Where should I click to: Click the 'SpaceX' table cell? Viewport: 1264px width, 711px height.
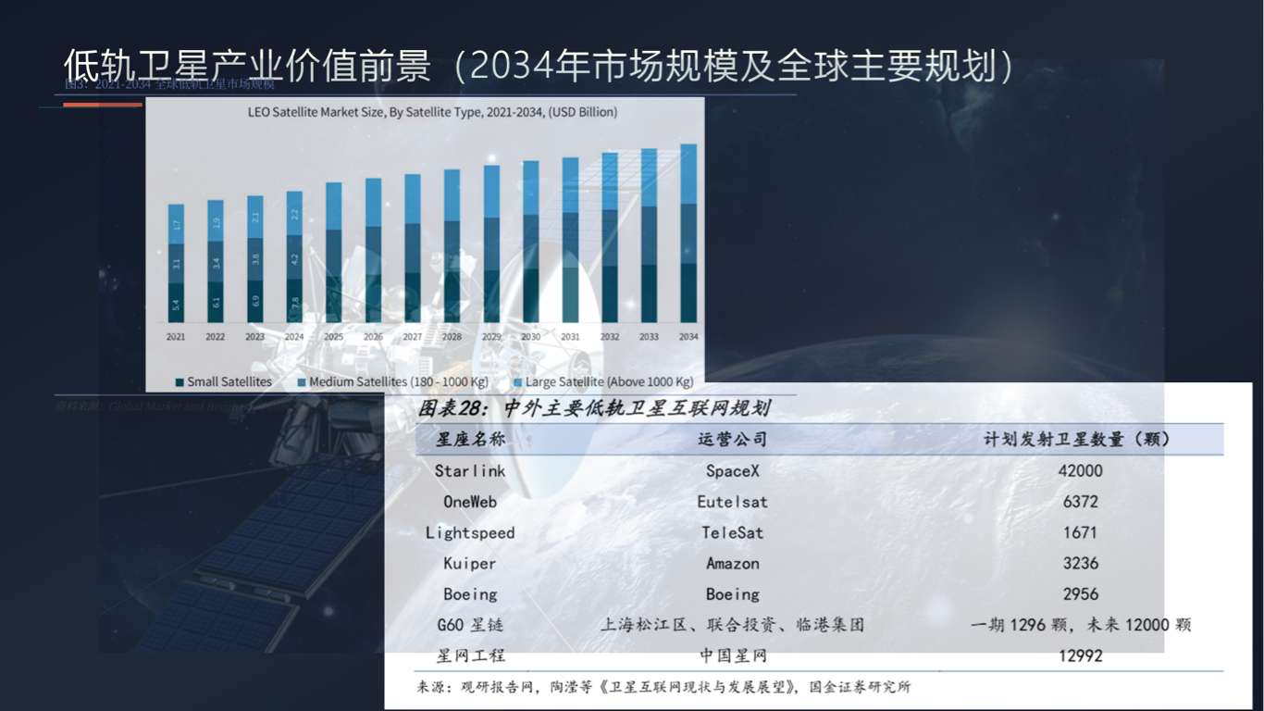click(732, 471)
